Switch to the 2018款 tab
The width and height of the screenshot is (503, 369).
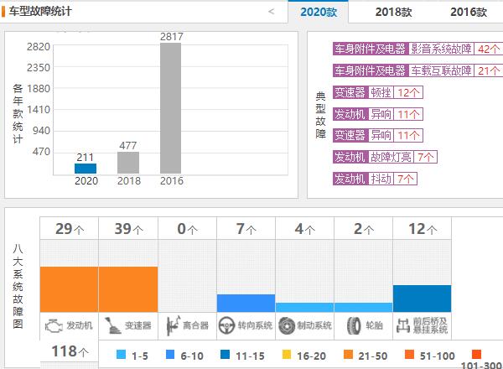coord(393,13)
